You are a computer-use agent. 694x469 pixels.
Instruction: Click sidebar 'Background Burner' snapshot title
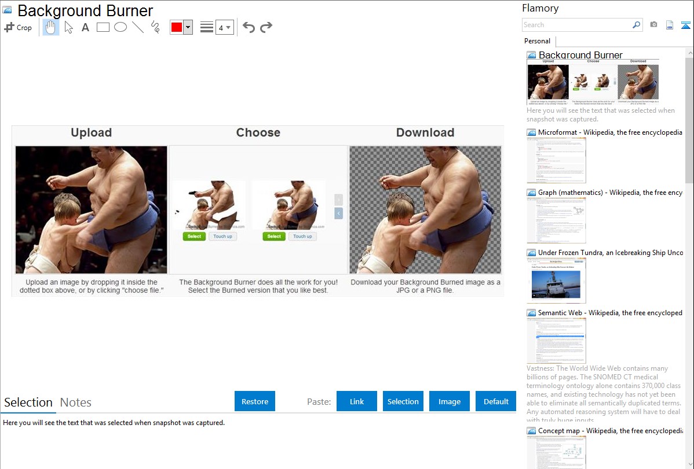coord(580,55)
